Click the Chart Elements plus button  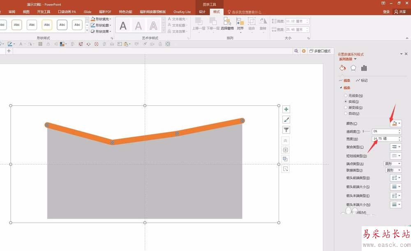[286, 109]
